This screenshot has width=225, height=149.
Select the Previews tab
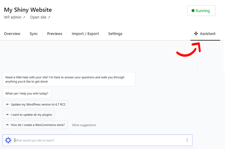(x=55, y=34)
